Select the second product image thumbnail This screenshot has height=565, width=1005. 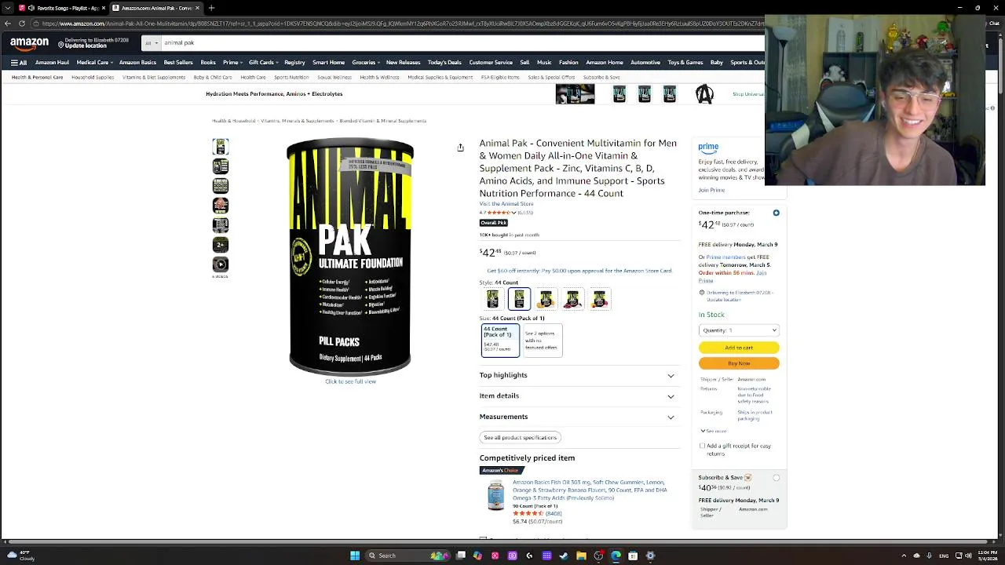point(221,166)
